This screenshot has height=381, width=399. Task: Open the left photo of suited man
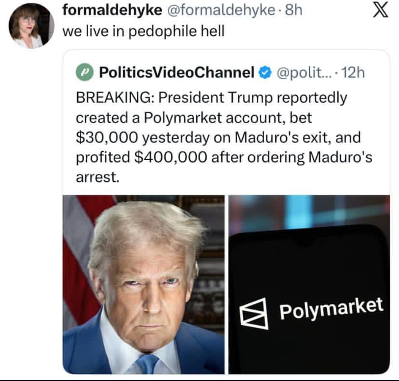pyautogui.click(x=143, y=284)
